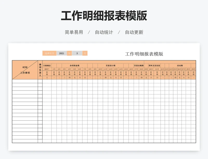
Task: Select the 8日 date cell
Action: point(90,69)
